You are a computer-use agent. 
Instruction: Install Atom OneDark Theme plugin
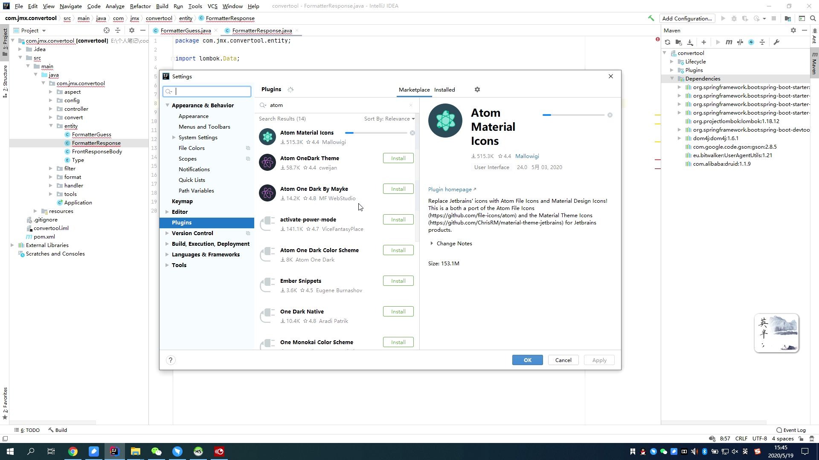(x=398, y=158)
